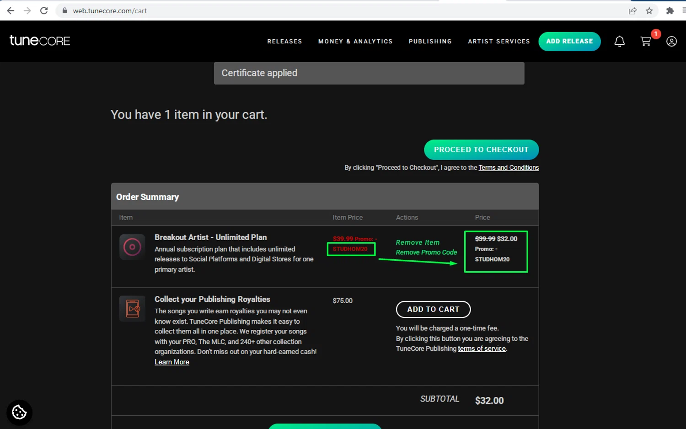Click the TuneCore logo
686x429 pixels.
(40, 41)
